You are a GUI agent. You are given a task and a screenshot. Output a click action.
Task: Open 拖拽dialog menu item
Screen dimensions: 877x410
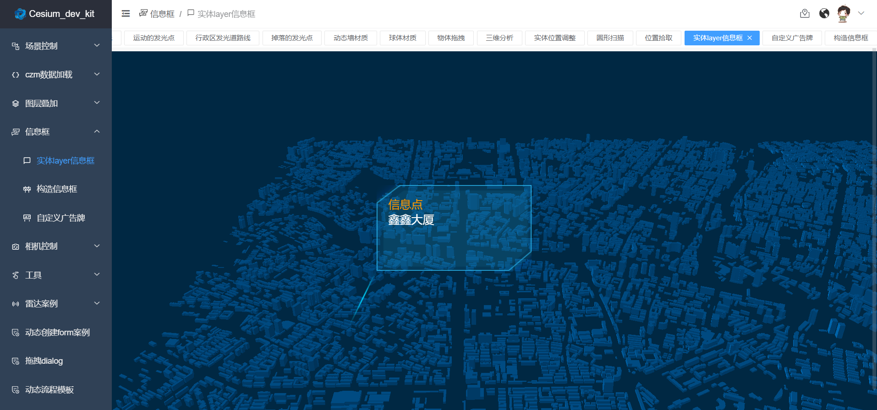point(56,361)
